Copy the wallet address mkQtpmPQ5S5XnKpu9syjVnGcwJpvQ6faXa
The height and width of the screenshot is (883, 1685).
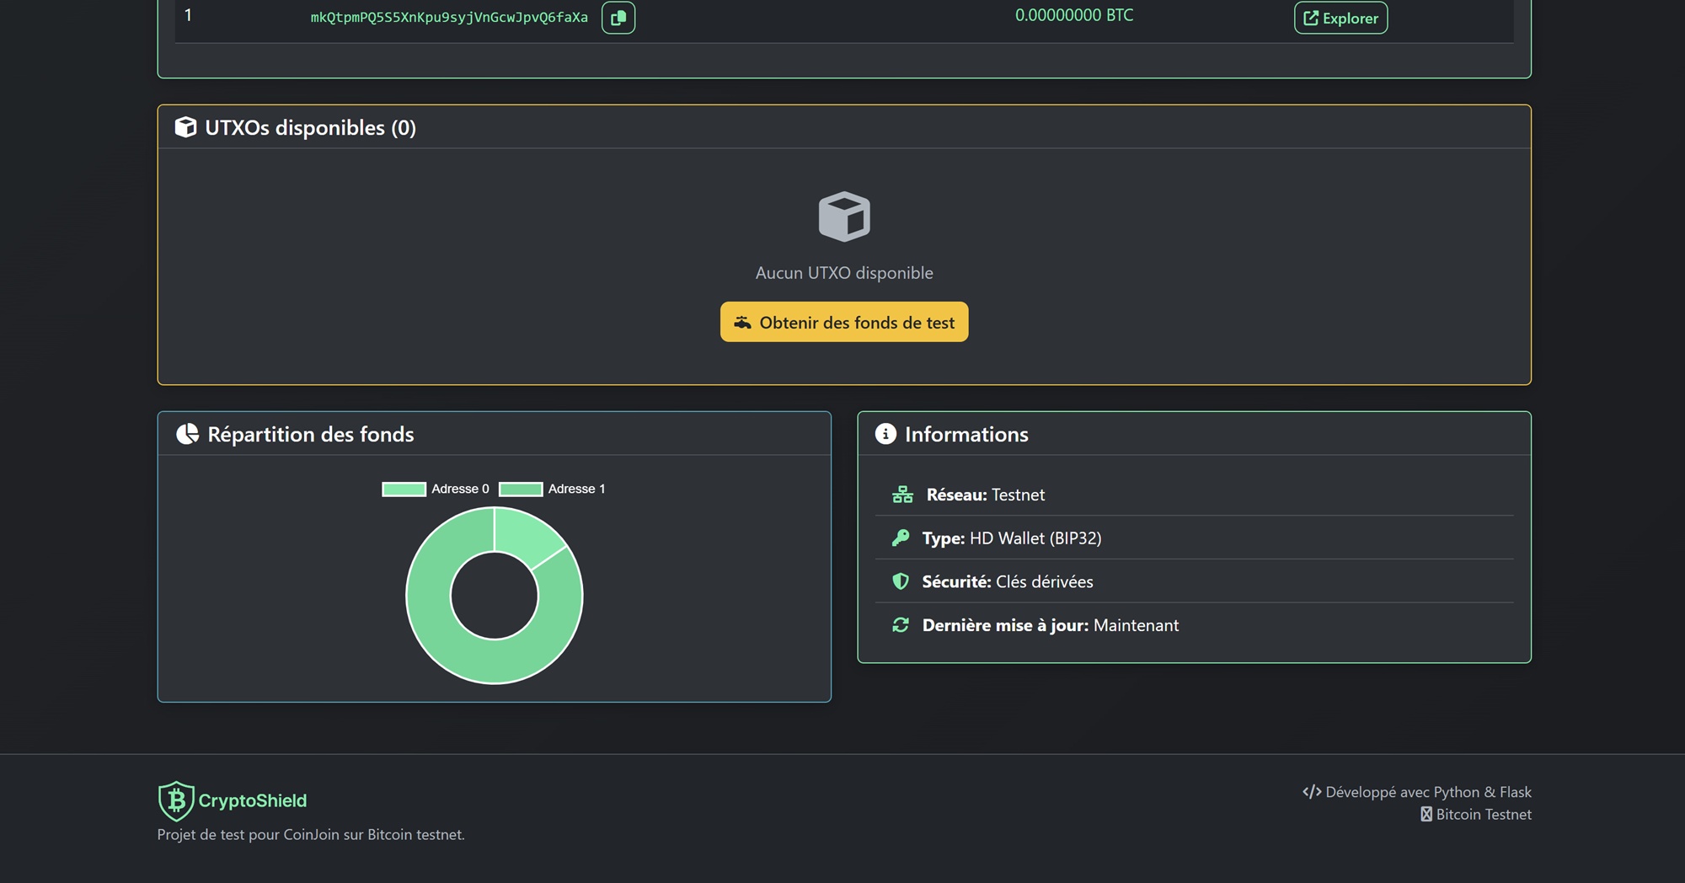coord(618,17)
